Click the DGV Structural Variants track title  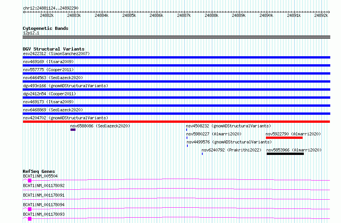[x=54, y=49]
